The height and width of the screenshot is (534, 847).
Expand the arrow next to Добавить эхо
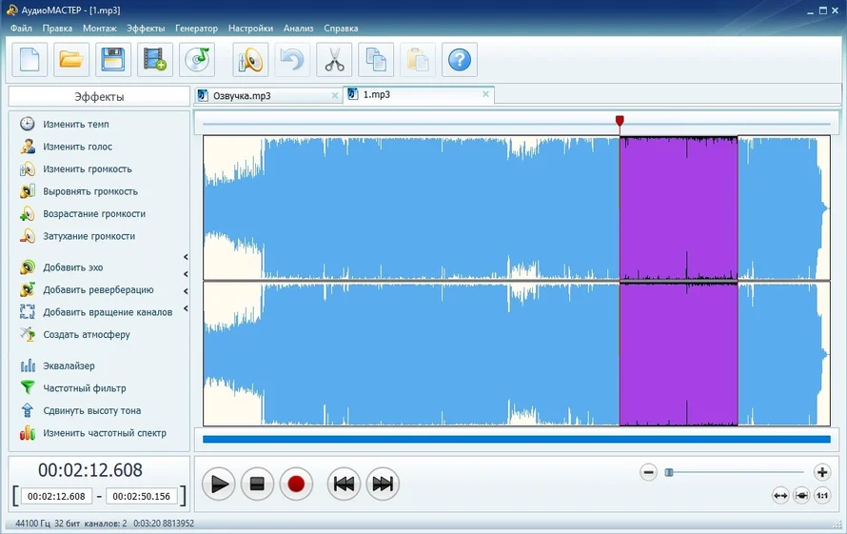(x=186, y=258)
